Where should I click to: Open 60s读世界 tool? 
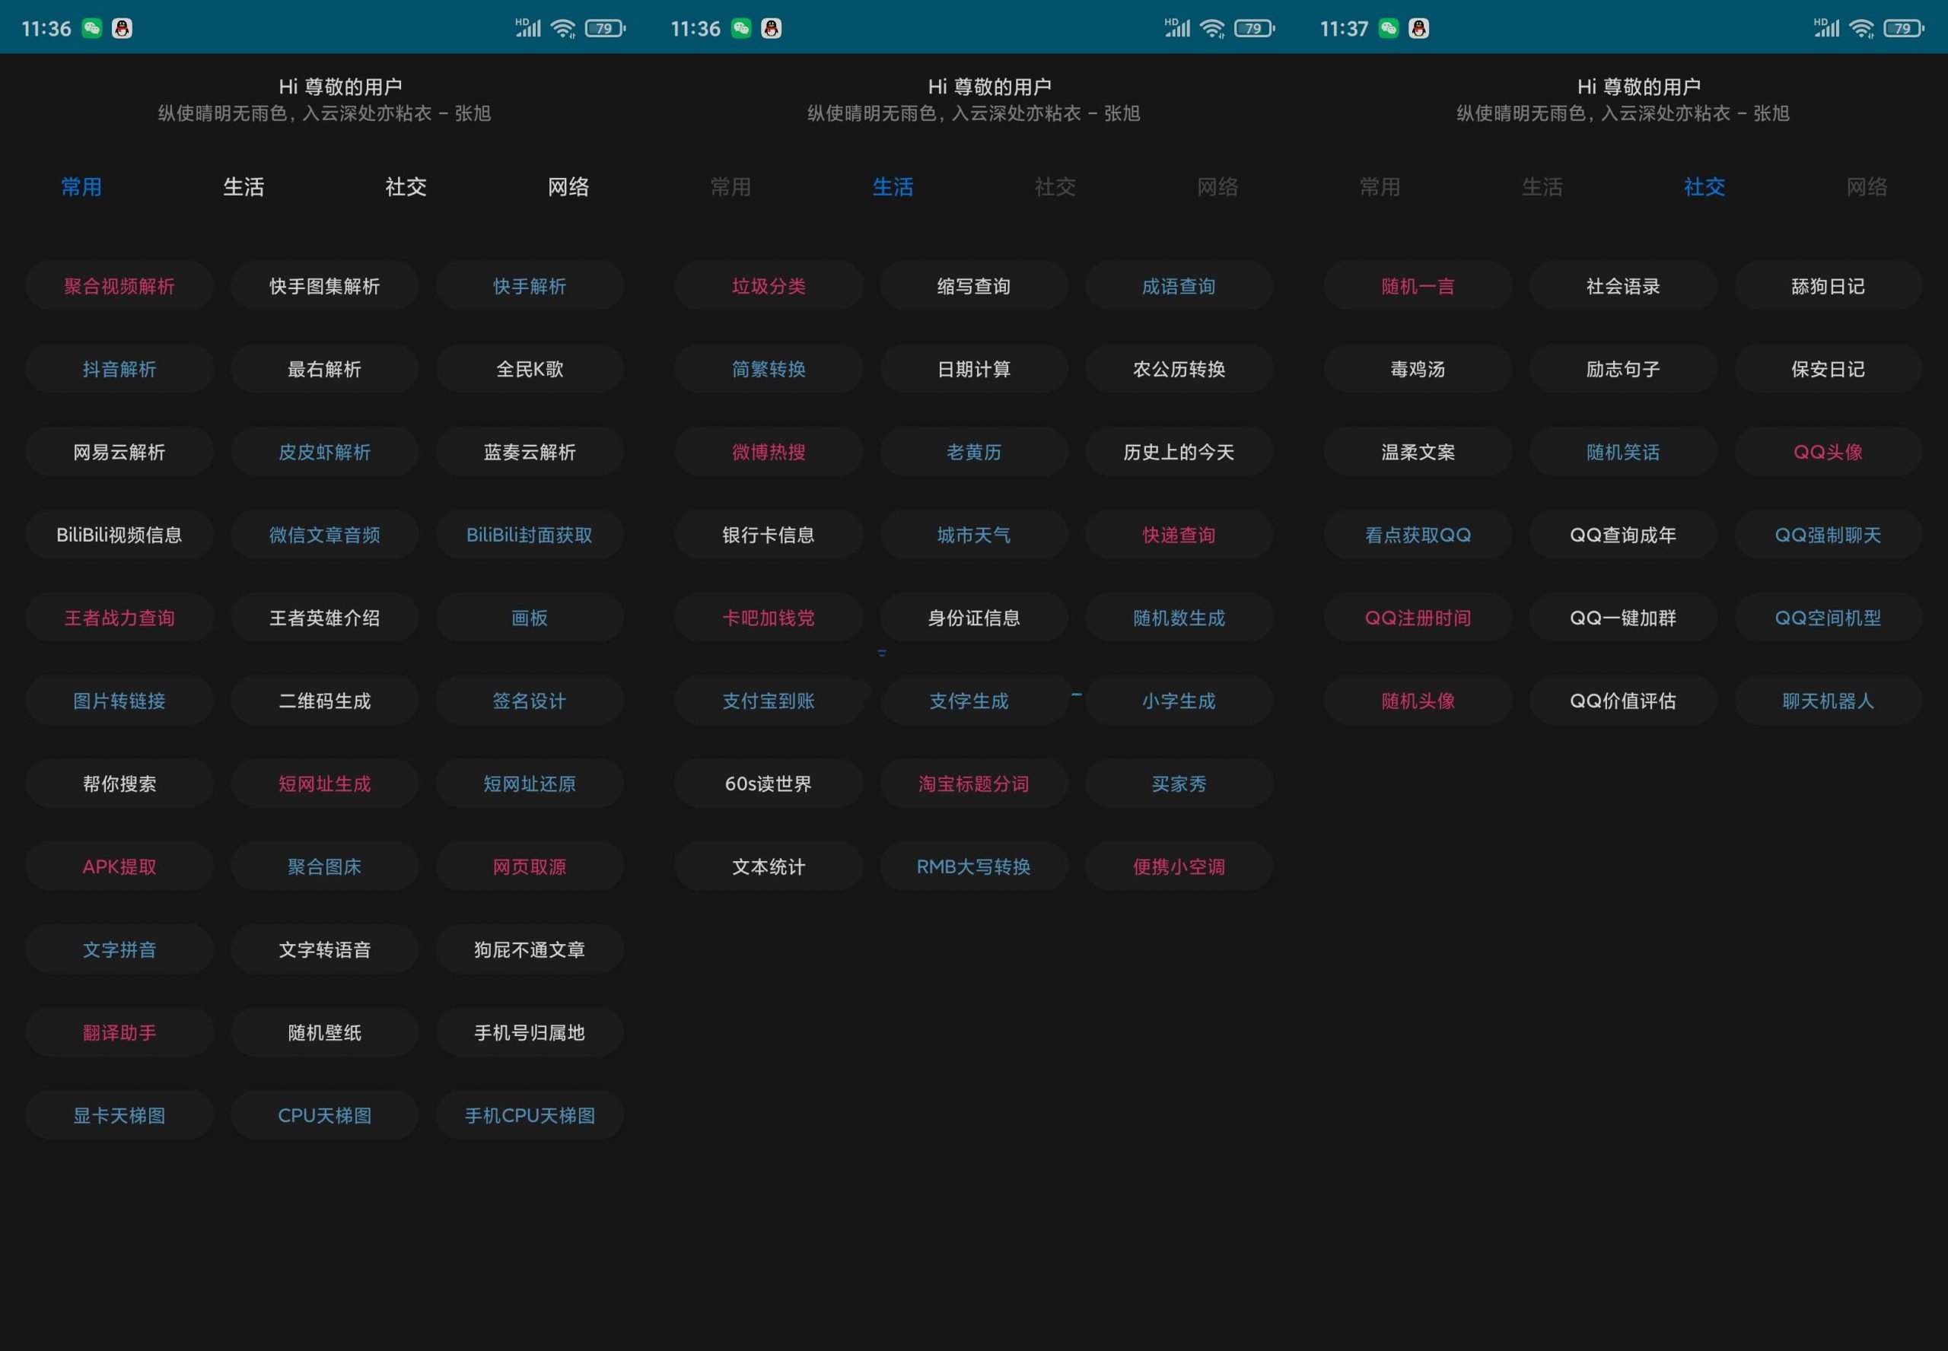769,784
